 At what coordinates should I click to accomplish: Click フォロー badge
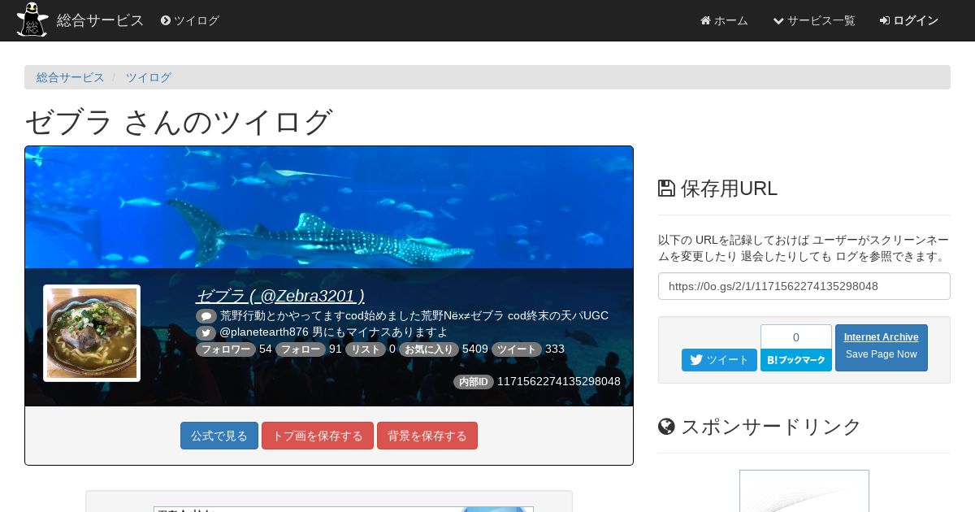[x=301, y=349]
